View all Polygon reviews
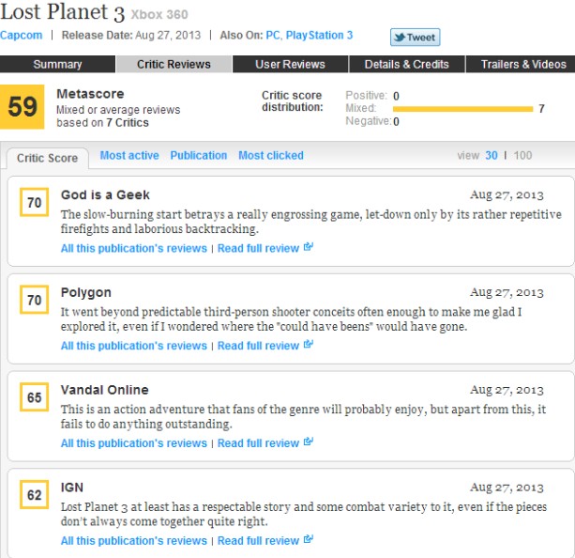Screen dimensions: 575x558 click(x=134, y=346)
